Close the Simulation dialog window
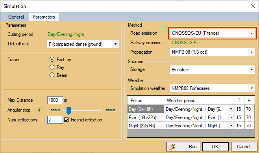The height and width of the screenshot is (153, 259). tap(253, 6)
